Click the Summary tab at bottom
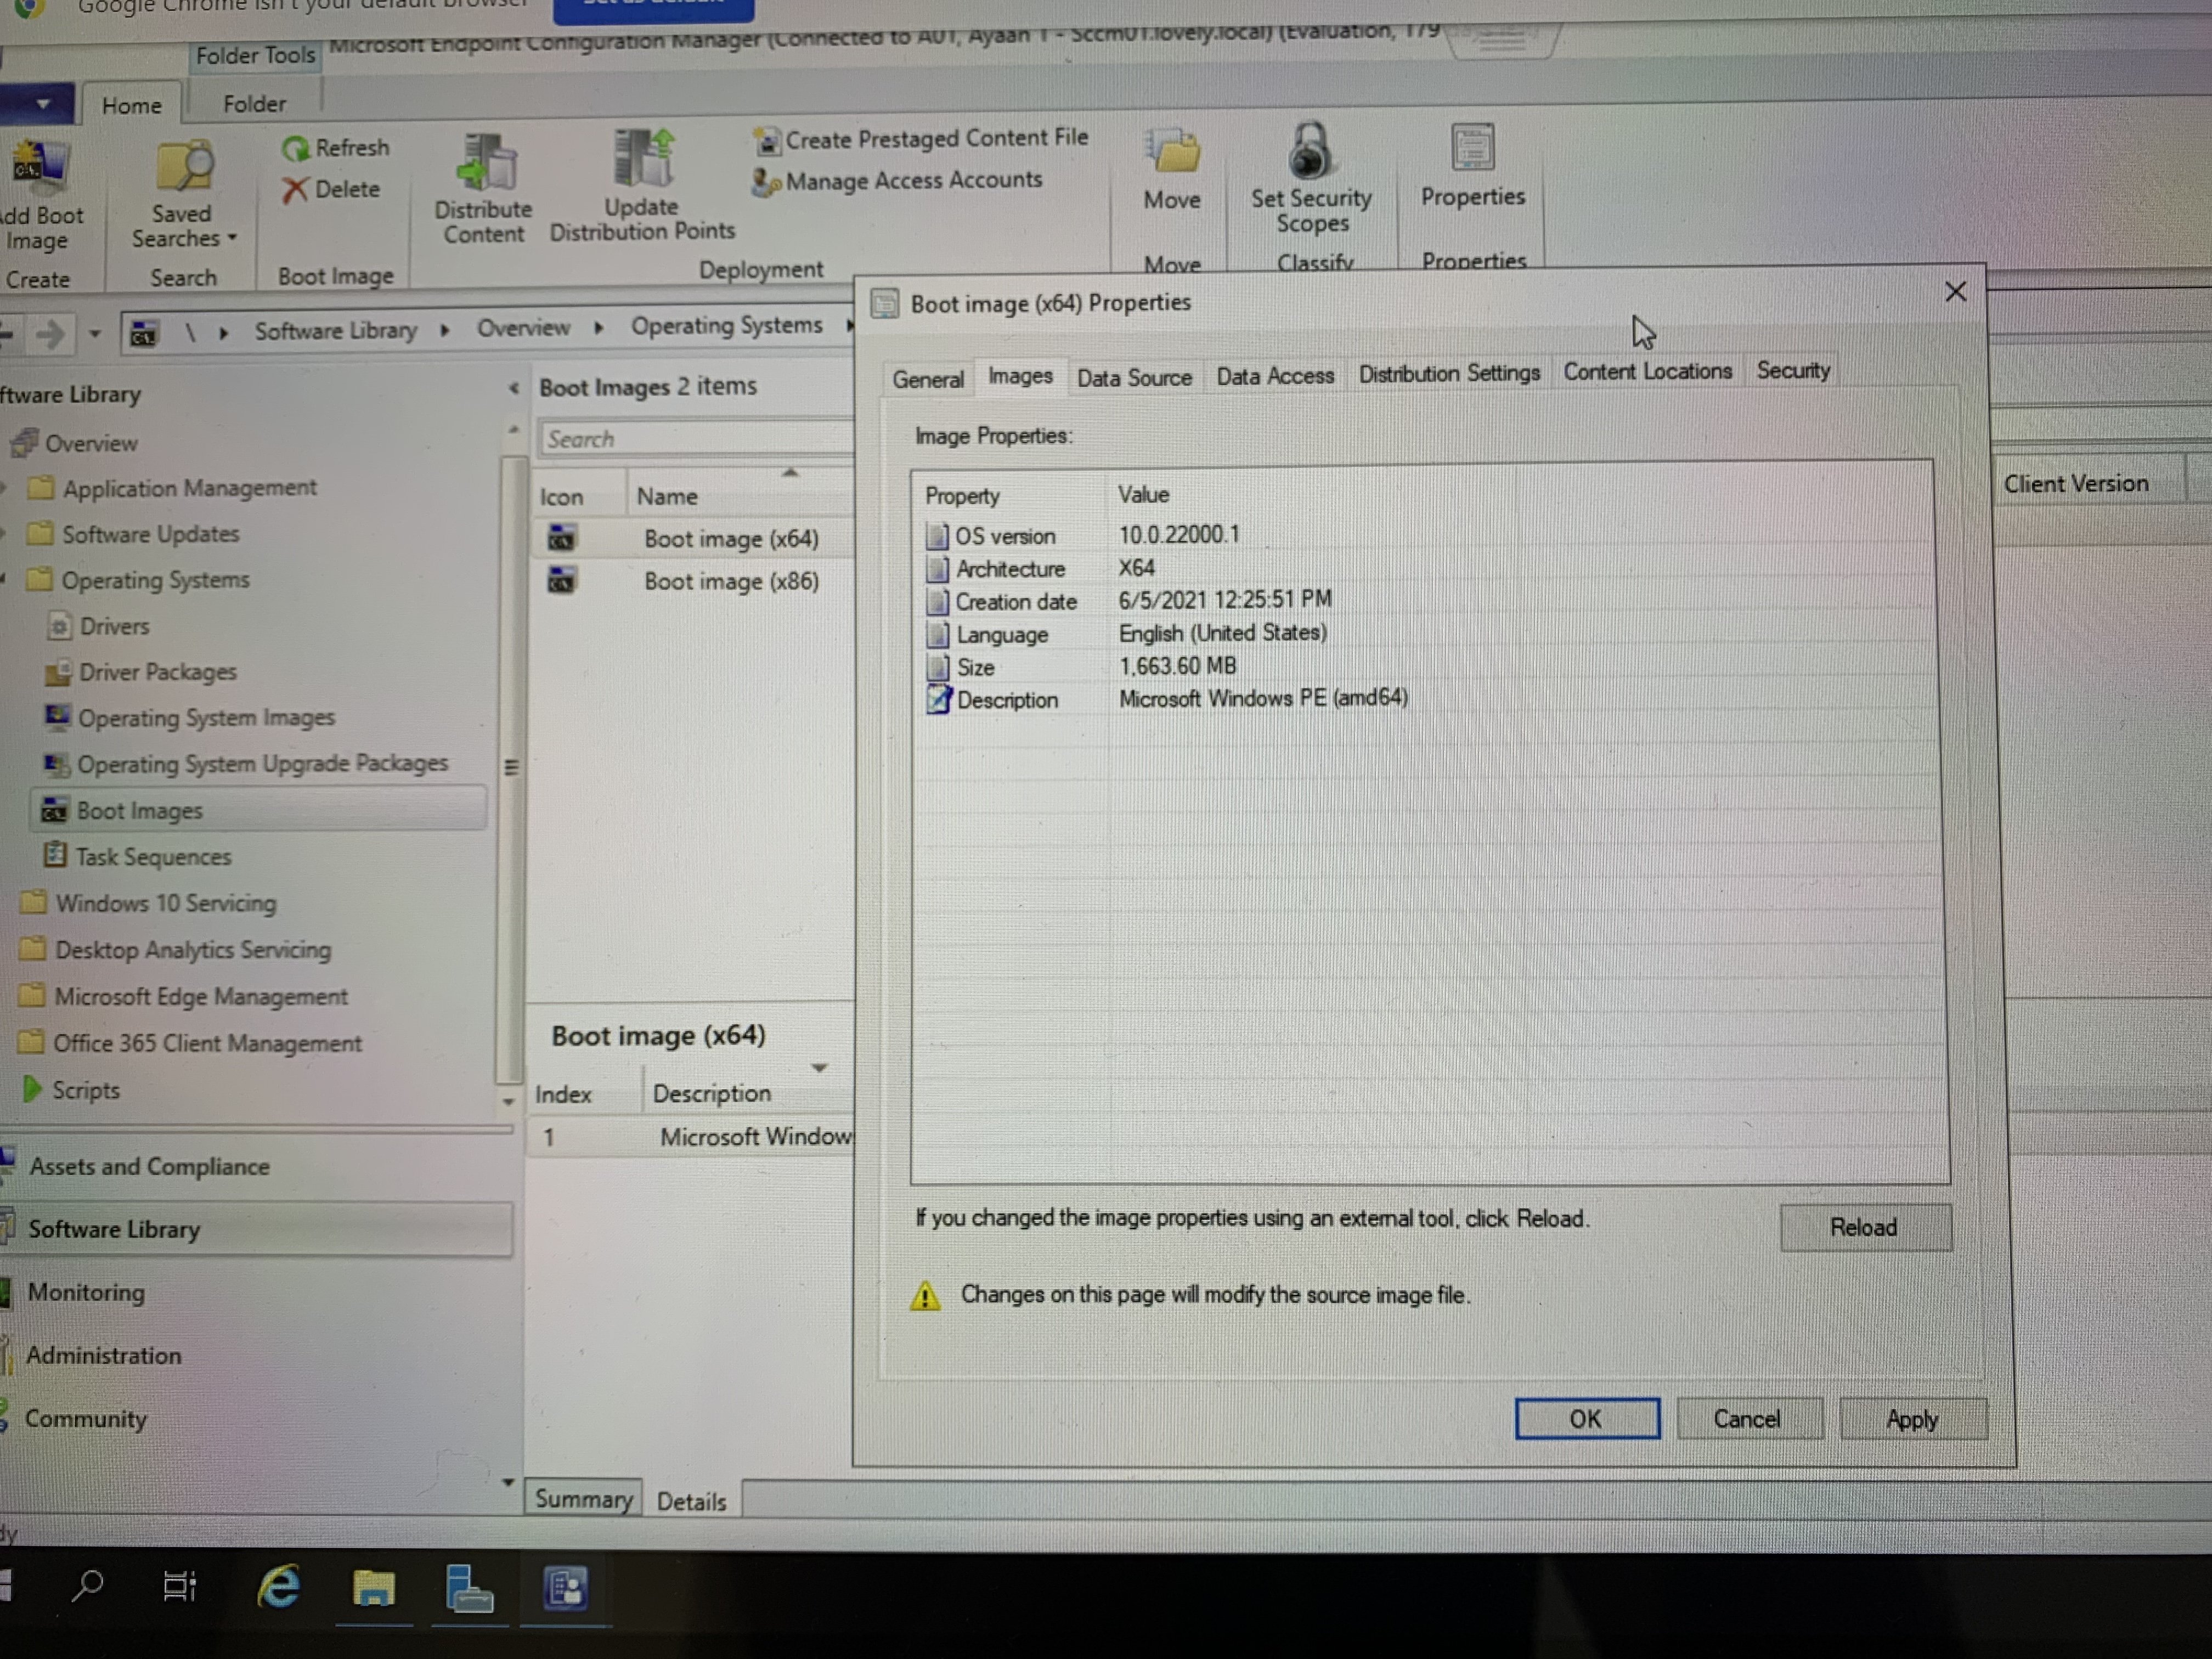Screen dimensions: 2212x1659 click(x=583, y=1499)
